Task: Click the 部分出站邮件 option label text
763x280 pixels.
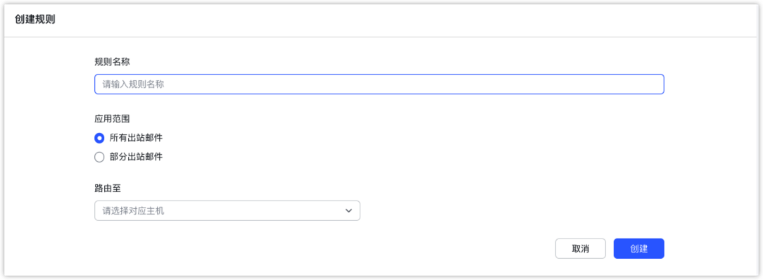Action: (136, 157)
